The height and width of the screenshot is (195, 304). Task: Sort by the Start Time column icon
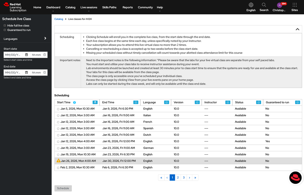[x=95, y=103]
